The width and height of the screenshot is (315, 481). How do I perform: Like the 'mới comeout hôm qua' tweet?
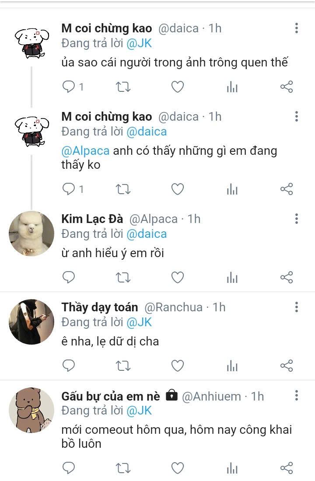pyautogui.click(x=177, y=468)
